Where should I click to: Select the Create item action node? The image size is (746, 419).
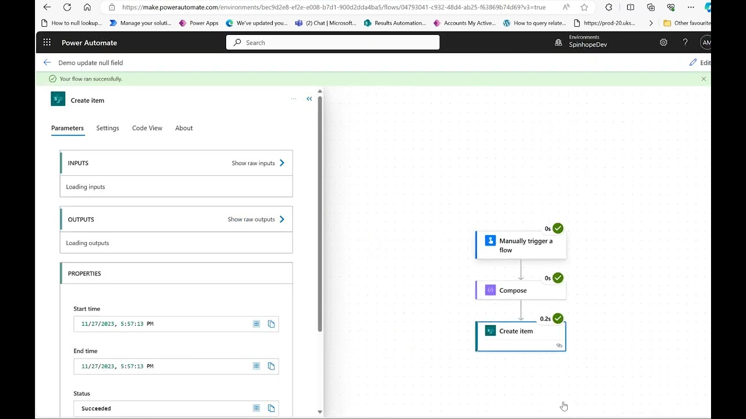click(x=520, y=336)
